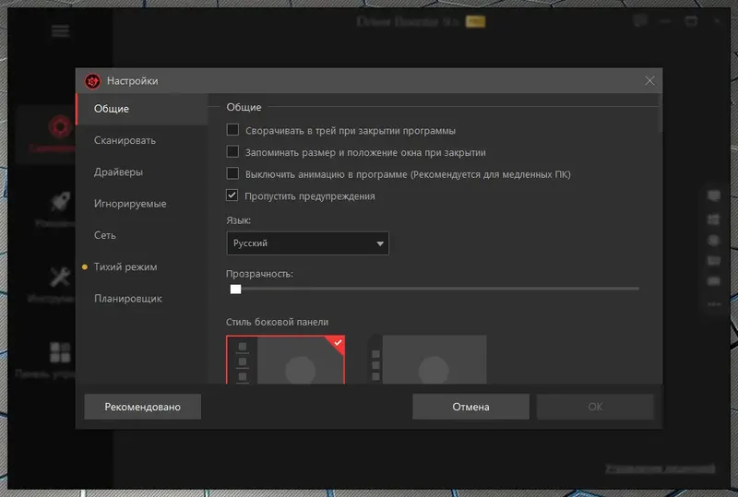The image size is (738, 497).
Task: Enable Сворачивать в трей при закрытии программы
Action: (x=232, y=129)
